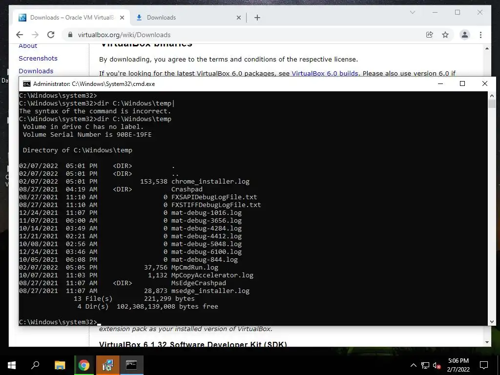This screenshot has height=375, width=500.
Task: Click cmd.exe title bar system icon
Action: 27,84
